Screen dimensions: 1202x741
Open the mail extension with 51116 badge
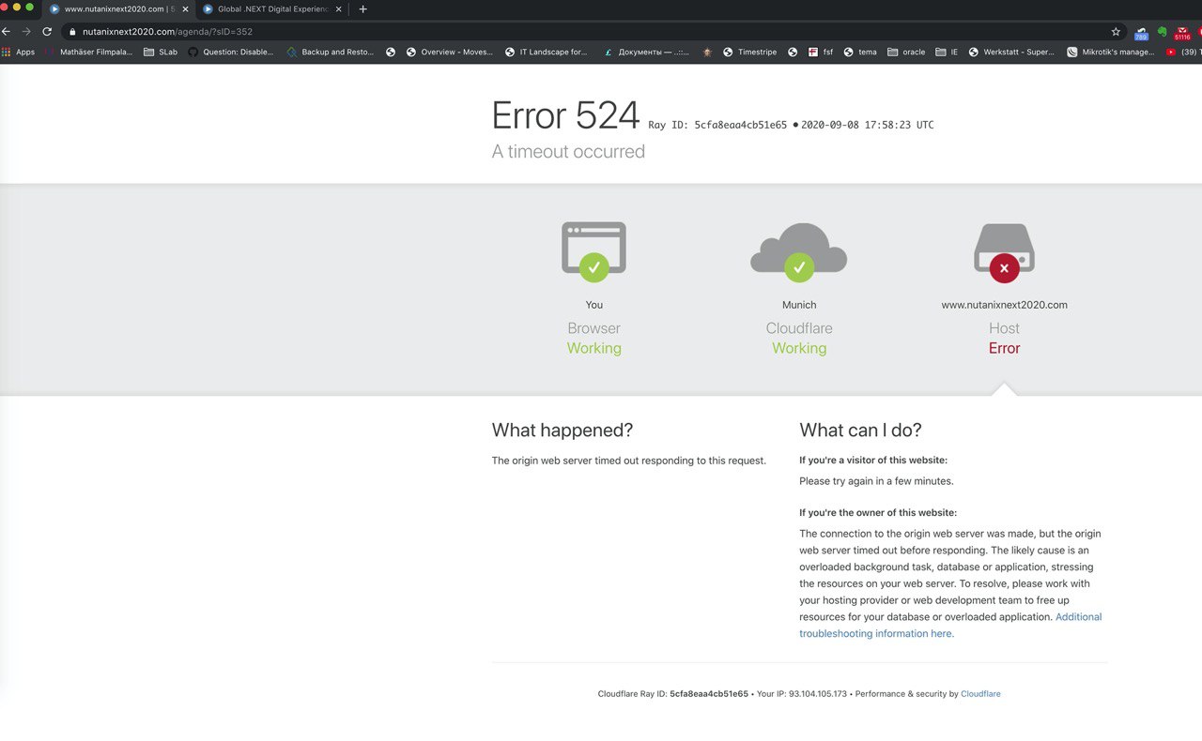click(x=1182, y=32)
